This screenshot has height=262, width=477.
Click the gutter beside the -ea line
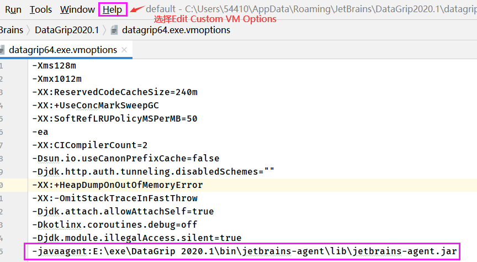[14, 132]
